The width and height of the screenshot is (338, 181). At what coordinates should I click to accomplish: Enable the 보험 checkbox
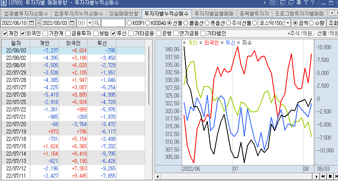pyautogui.click(x=96, y=33)
